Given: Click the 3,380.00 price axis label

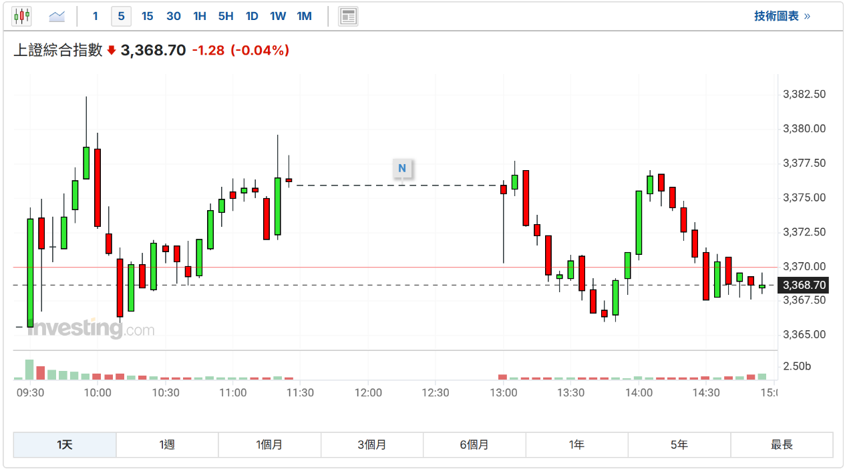Looking at the screenshot, I should tap(804, 129).
